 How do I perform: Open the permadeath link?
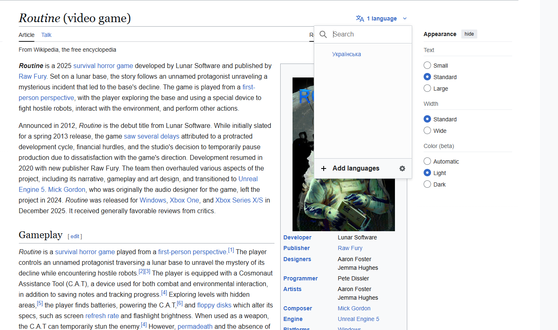click(x=195, y=326)
